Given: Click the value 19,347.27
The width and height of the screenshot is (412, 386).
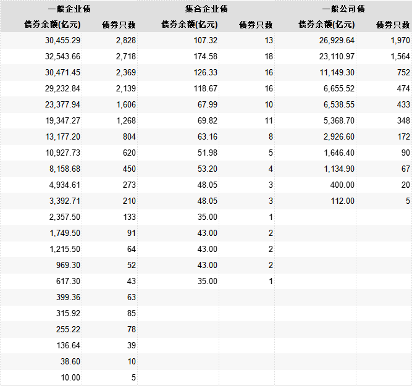Looking at the screenshot, I should 62,120.
